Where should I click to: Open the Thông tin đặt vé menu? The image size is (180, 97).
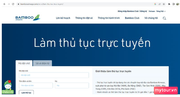(84, 18)
